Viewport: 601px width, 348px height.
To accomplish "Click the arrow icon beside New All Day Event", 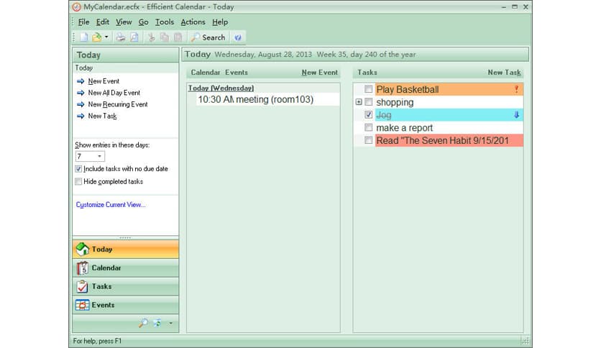I will tap(81, 93).
